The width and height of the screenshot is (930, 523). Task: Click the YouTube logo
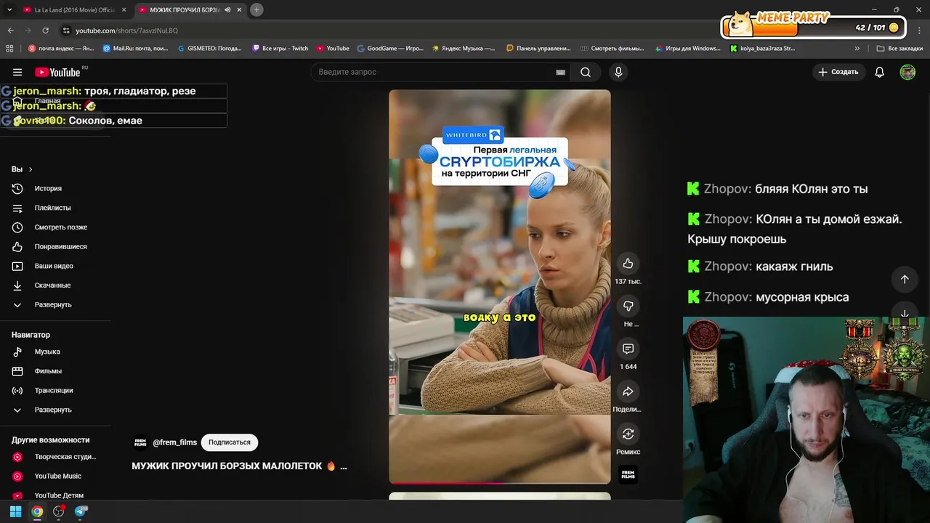57,72
